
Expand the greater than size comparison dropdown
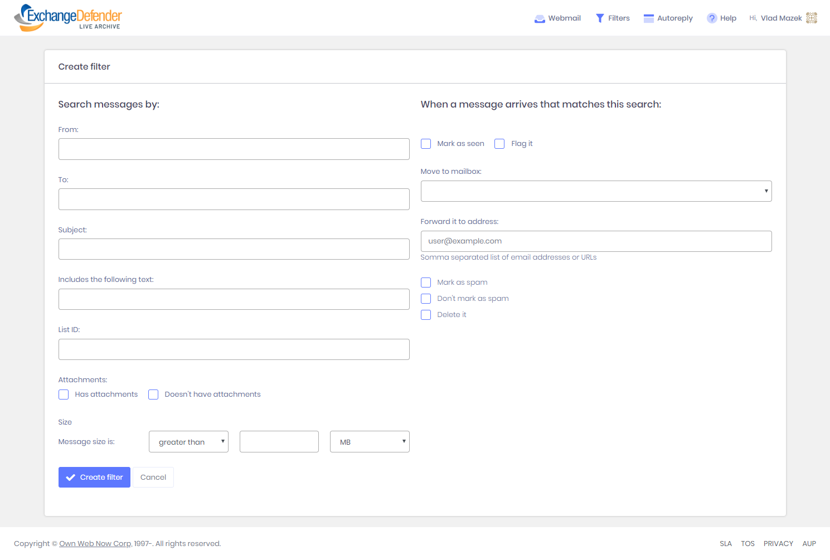pos(188,442)
